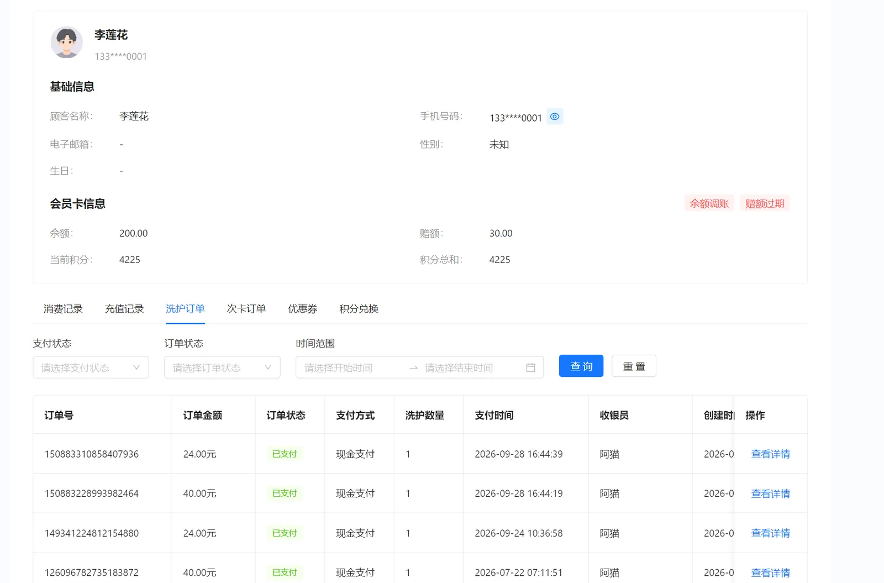Go to the 优惠券 tab
This screenshot has height=583, width=884.
point(303,309)
